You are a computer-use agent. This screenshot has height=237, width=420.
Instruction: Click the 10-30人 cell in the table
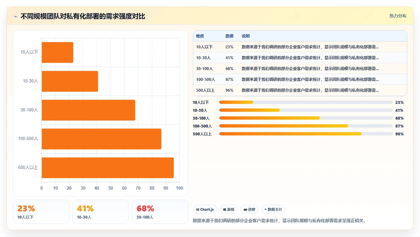point(203,58)
